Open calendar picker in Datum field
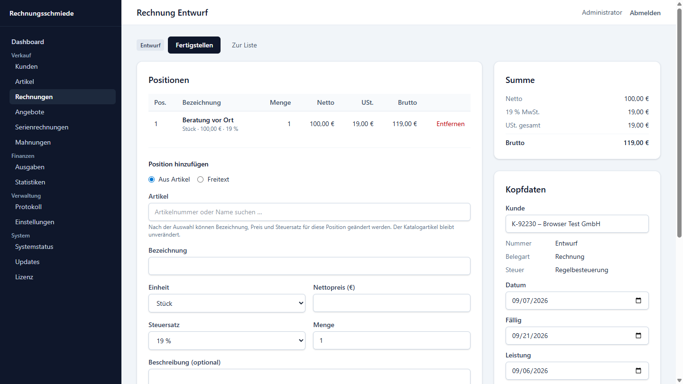Image resolution: width=683 pixels, height=384 pixels. coord(638,301)
